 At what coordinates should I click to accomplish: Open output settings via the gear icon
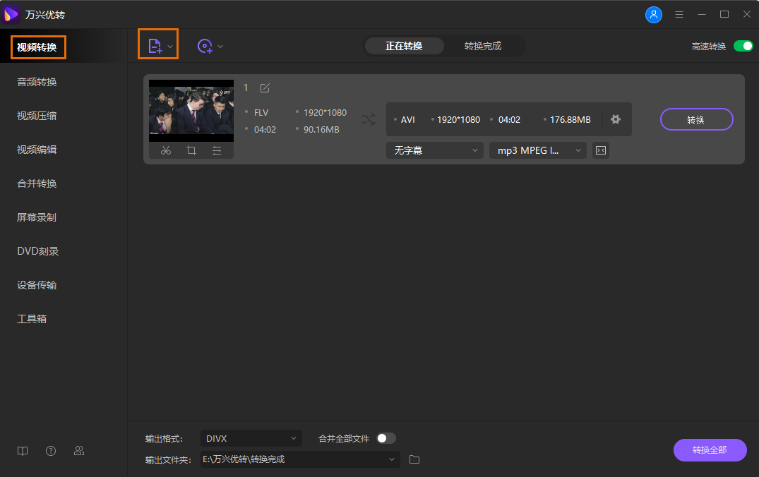click(616, 119)
